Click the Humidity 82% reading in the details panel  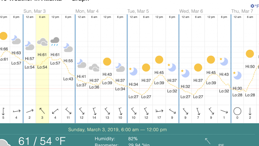click(x=133, y=139)
